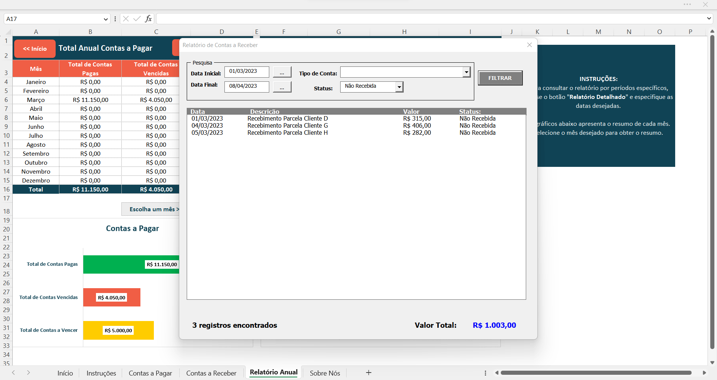717x380 pixels.
Task: Click the Contas a Pagar chart title
Action: pos(132,228)
